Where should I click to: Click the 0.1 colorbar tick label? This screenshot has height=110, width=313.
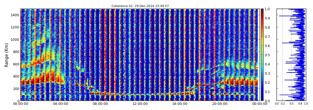(x=268, y=92)
